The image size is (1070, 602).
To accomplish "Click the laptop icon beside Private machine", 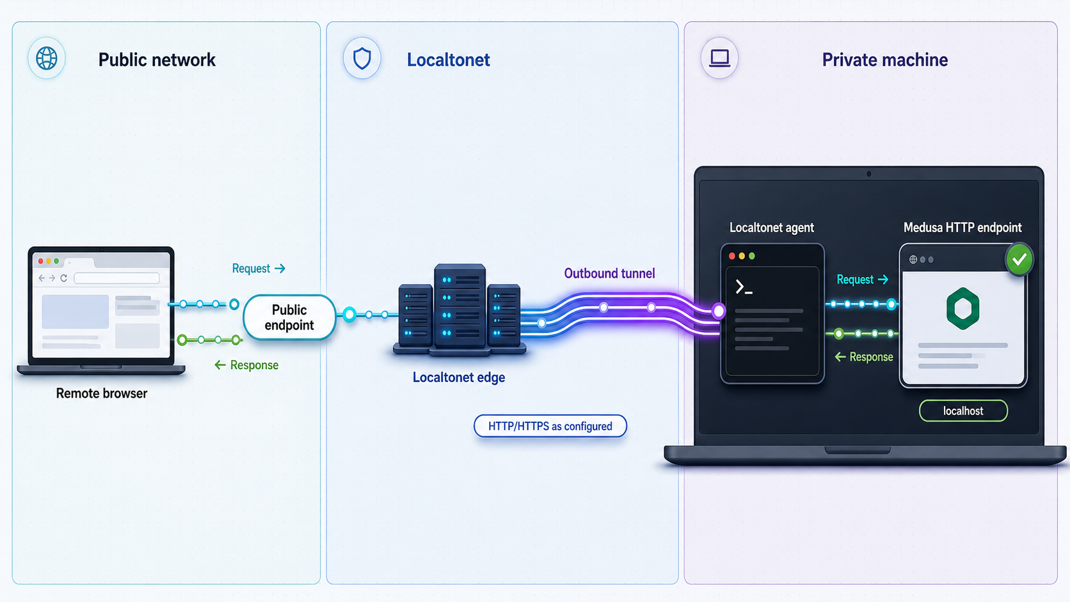I will tap(719, 58).
